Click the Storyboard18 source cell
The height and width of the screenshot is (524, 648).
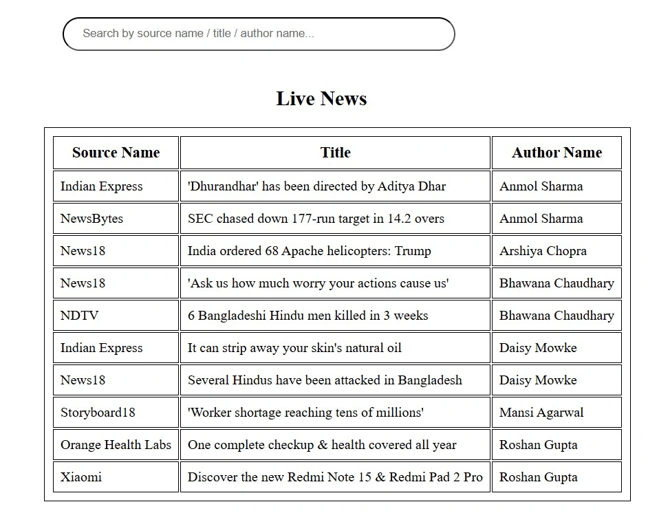(116, 413)
